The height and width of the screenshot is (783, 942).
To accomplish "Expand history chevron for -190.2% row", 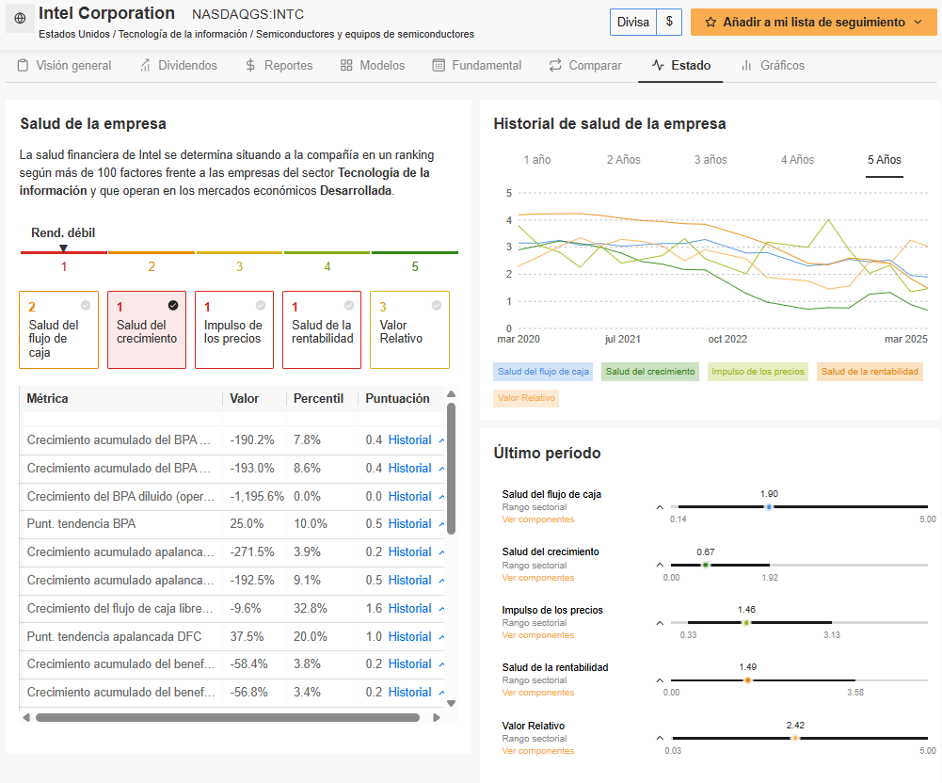I will [441, 440].
